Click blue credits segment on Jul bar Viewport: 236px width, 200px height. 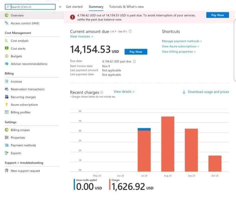pos(144,129)
